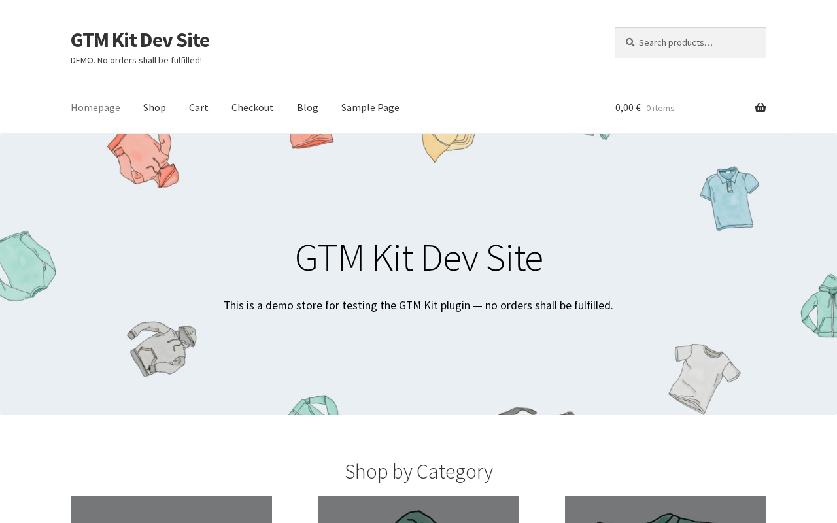Open the Homepage menu item
This screenshot has width=837, height=523.
pos(95,107)
